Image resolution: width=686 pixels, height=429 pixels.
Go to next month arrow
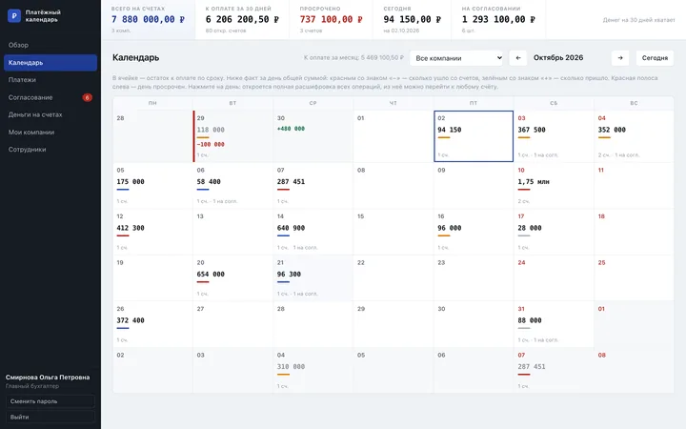pos(620,58)
